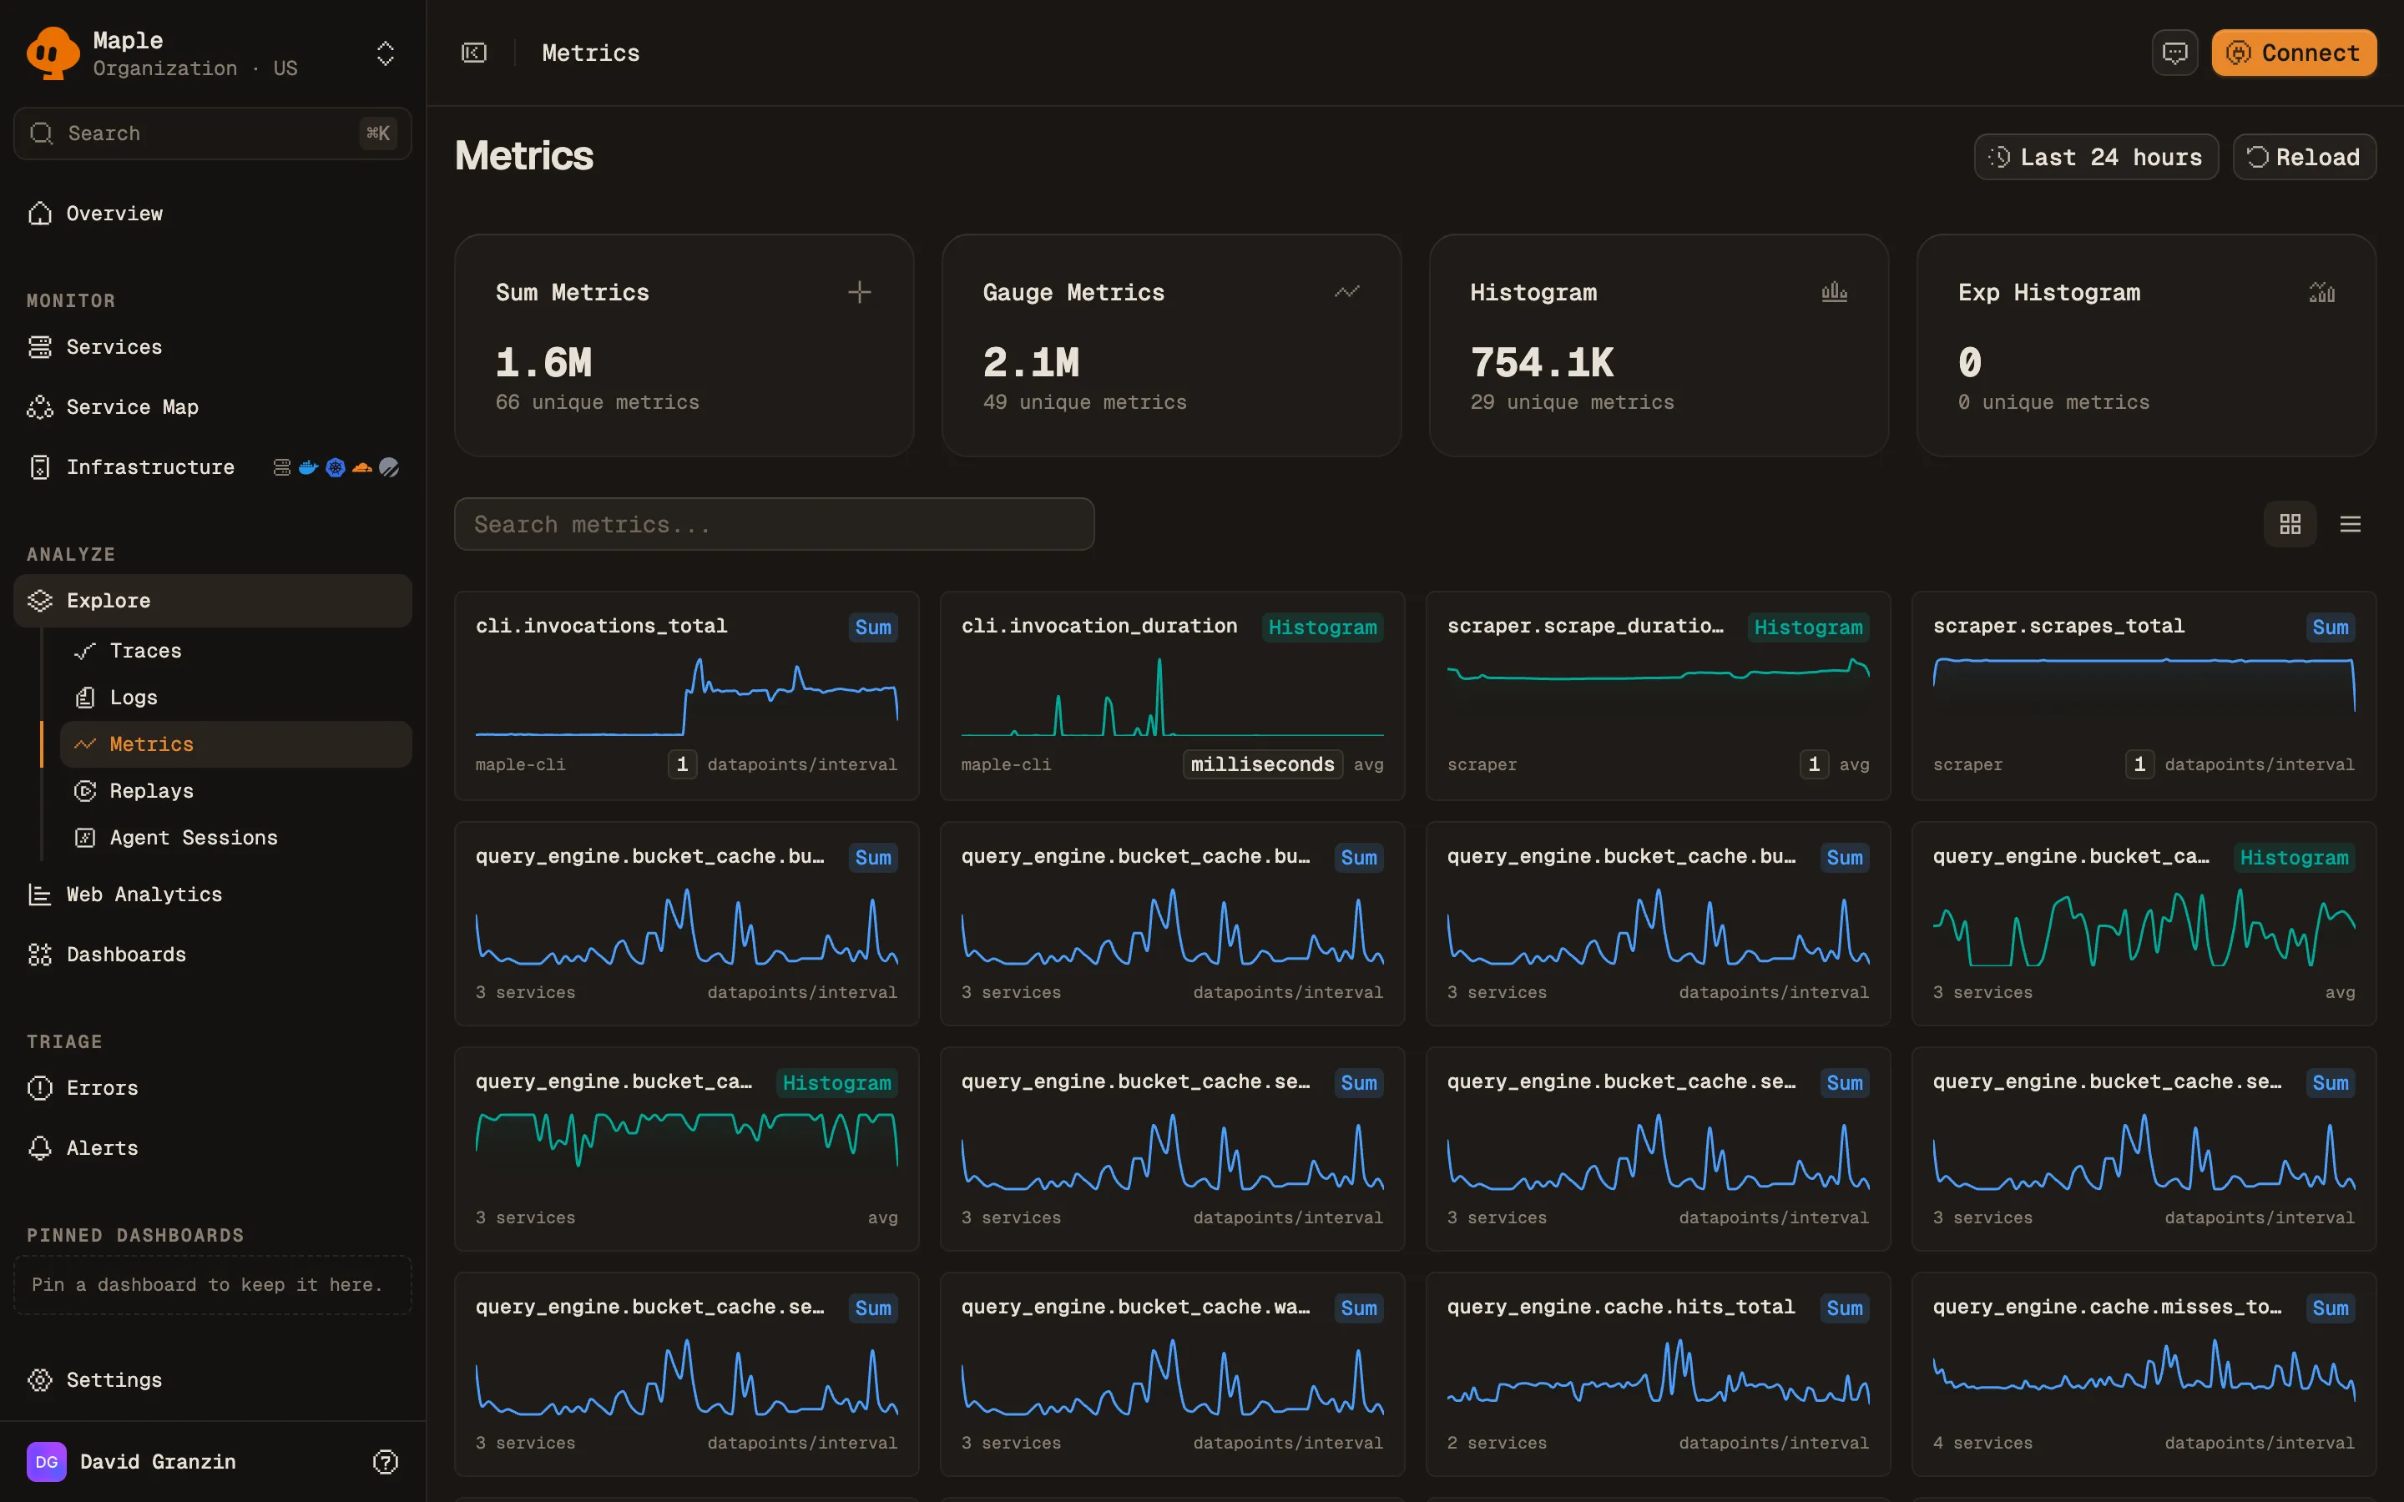Click the Reload button
2404x1502 pixels.
[x=2305, y=157]
